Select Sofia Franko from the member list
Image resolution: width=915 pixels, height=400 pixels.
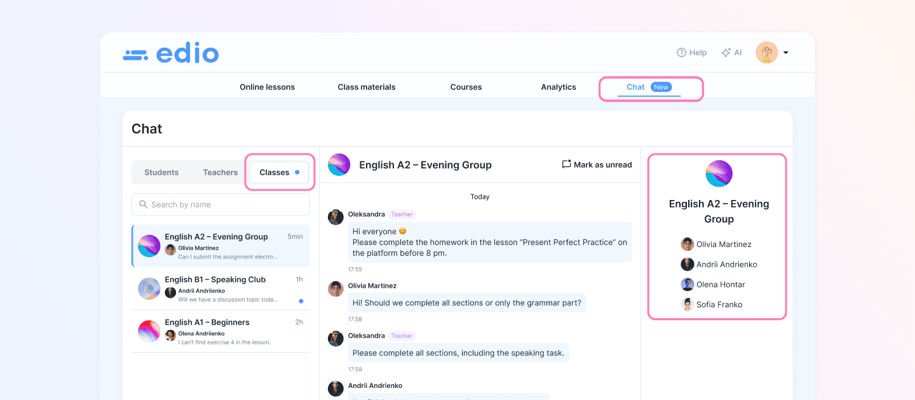click(x=713, y=304)
